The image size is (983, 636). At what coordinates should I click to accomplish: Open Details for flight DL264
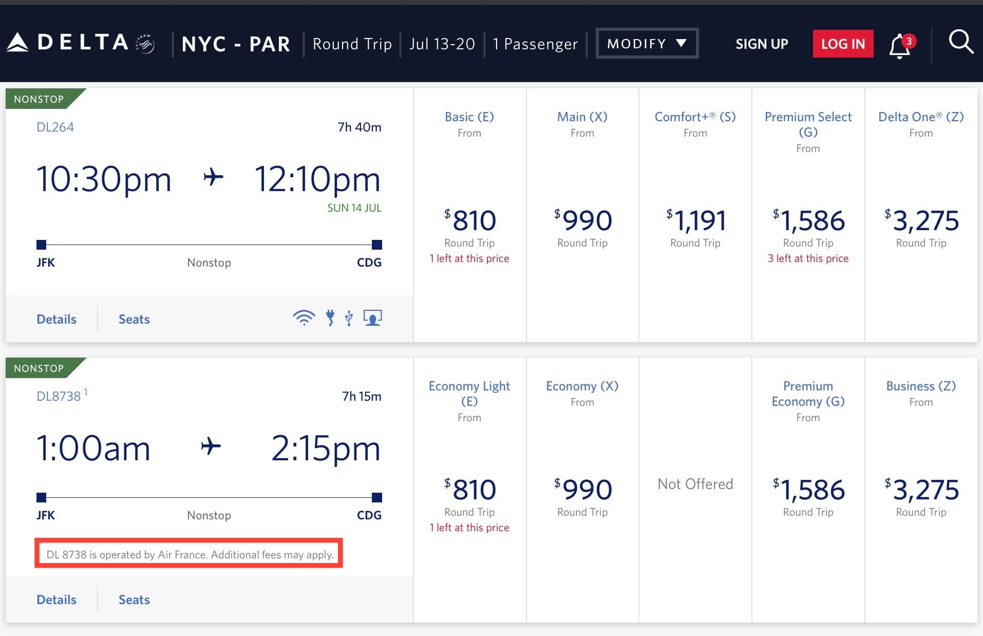[x=56, y=320]
